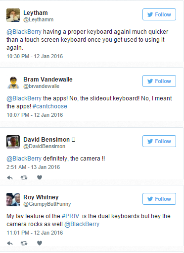The height and width of the screenshot is (253, 184).
Task: Follow Leytham on Twitter
Action: (159, 14)
